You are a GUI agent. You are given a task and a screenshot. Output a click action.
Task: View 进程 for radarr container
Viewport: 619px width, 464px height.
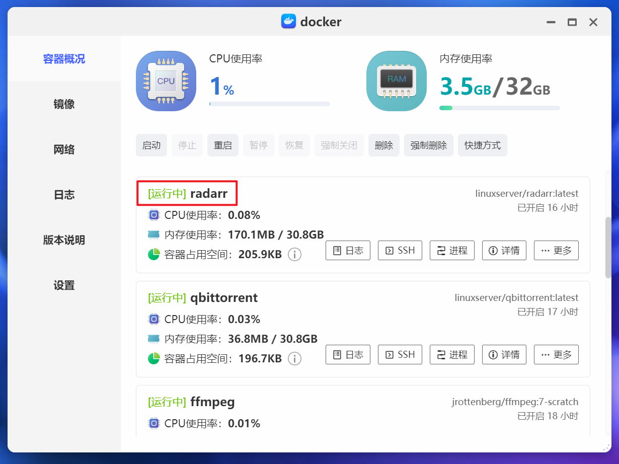452,250
